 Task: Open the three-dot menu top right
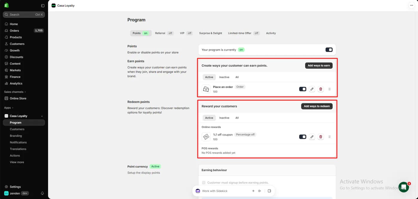point(411,5)
